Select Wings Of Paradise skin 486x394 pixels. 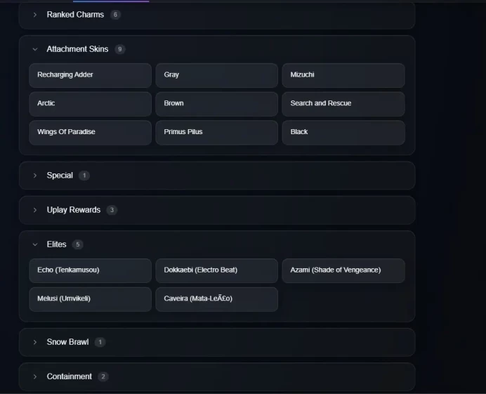tap(90, 132)
